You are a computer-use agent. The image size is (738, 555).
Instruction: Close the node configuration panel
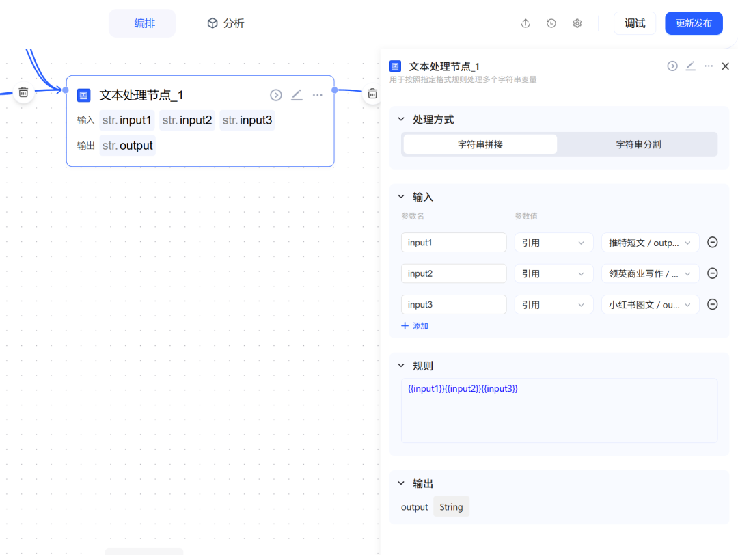725,66
